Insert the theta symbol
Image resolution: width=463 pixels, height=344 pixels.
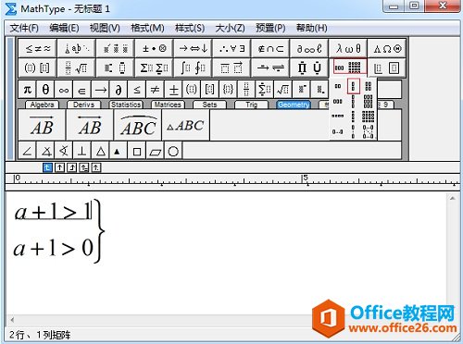pyautogui.click(x=45, y=90)
